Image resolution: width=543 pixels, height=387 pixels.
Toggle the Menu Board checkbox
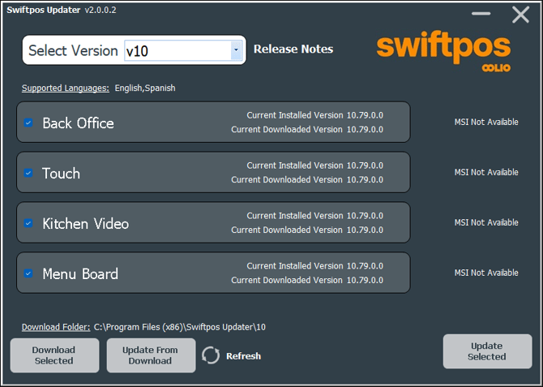pos(28,273)
